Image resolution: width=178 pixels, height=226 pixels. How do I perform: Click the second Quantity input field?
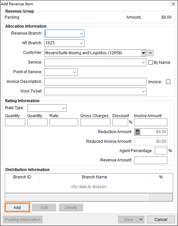click(x=38, y=122)
